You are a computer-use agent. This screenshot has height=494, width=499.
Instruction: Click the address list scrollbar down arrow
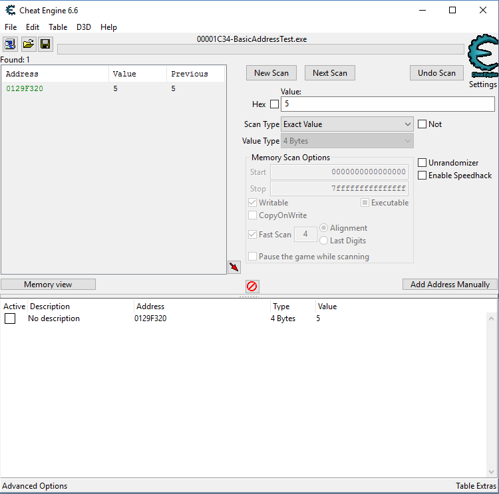pos(491,472)
